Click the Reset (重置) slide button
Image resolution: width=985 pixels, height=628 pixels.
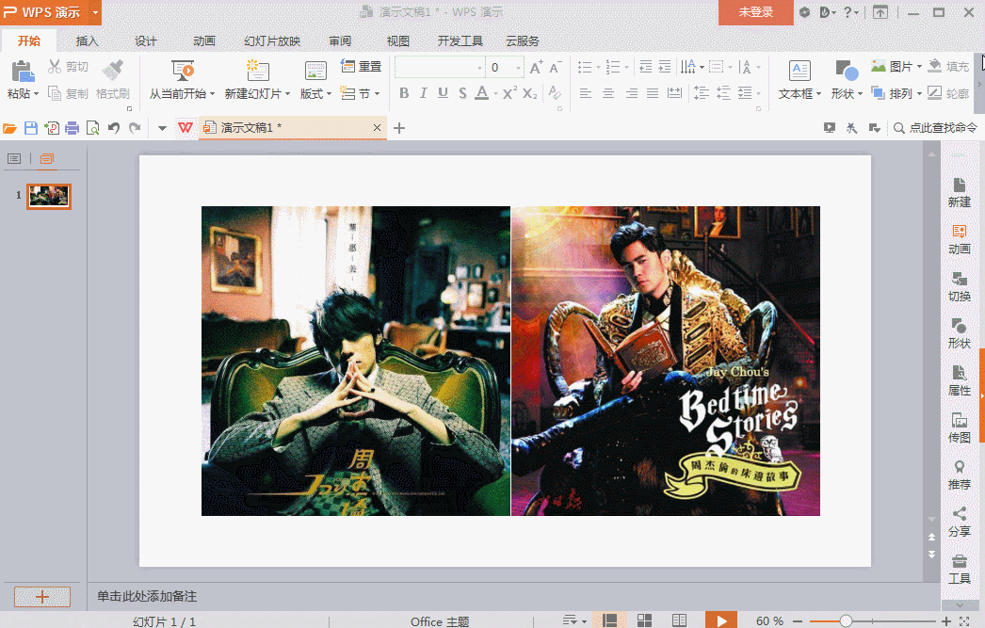pyautogui.click(x=361, y=66)
